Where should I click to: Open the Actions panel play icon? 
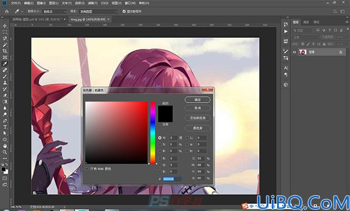click(286, 31)
